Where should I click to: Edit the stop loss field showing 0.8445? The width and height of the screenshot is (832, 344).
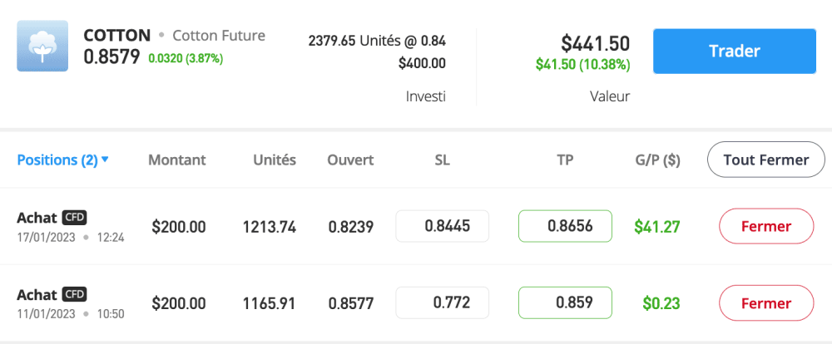tap(442, 226)
